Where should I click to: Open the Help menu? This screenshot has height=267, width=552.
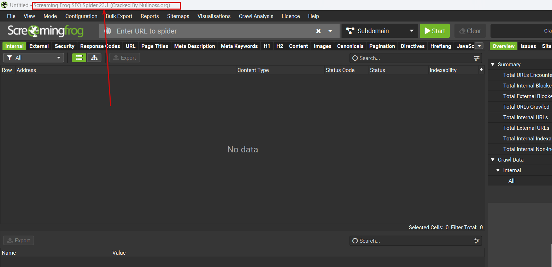[x=313, y=16]
